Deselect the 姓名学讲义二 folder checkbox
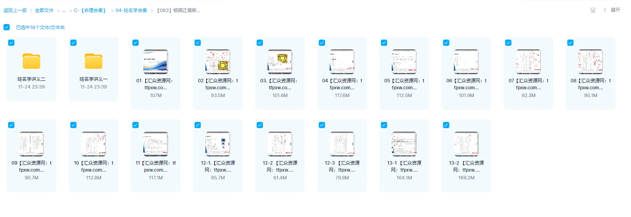 (11, 43)
